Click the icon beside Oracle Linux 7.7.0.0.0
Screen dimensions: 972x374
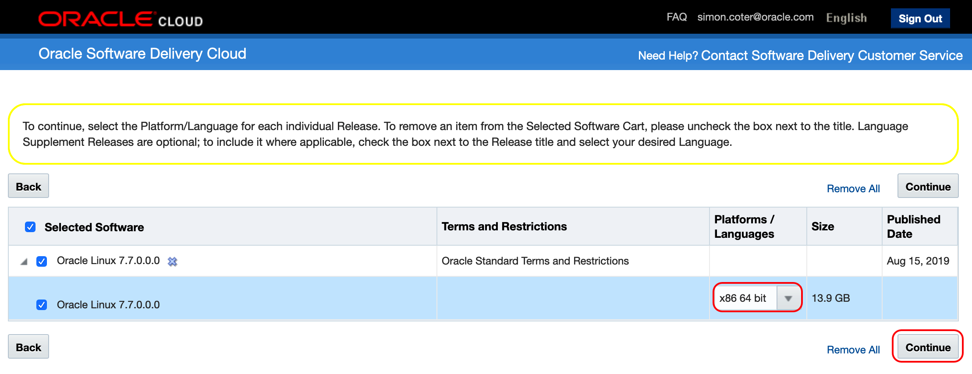click(x=173, y=261)
